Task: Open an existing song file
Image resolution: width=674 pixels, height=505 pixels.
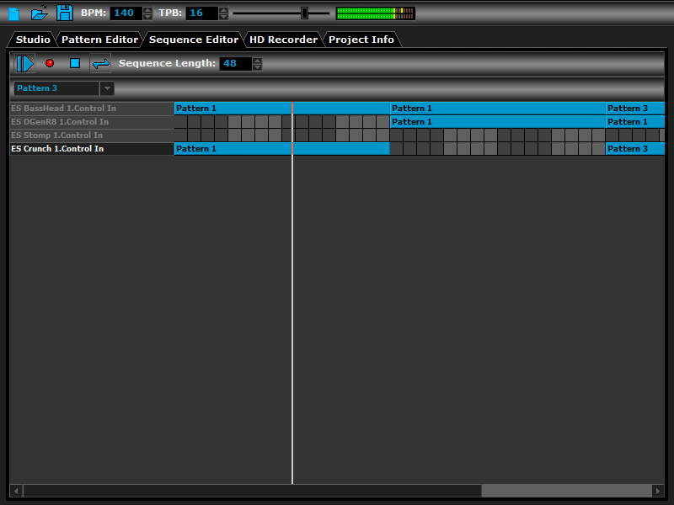Action: pos(39,12)
